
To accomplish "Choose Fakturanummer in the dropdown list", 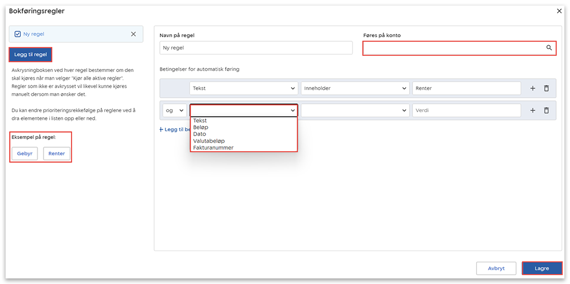I will coord(213,148).
